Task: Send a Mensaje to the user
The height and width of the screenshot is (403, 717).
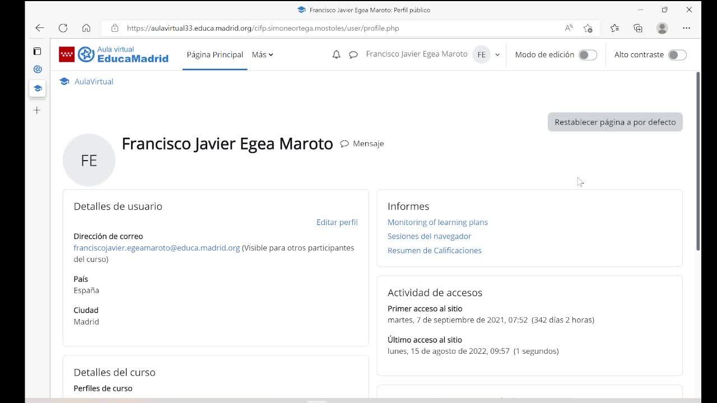Action: (362, 144)
